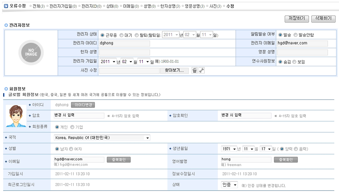Image resolution: width=339 pixels, height=192 pixels.
Task: Click the trash icon beside 찾아보기
Action: point(195,71)
